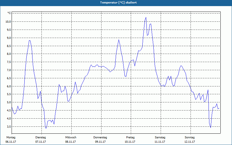Select the Sonntag day label
232x145 pixels.
coord(190,137)
